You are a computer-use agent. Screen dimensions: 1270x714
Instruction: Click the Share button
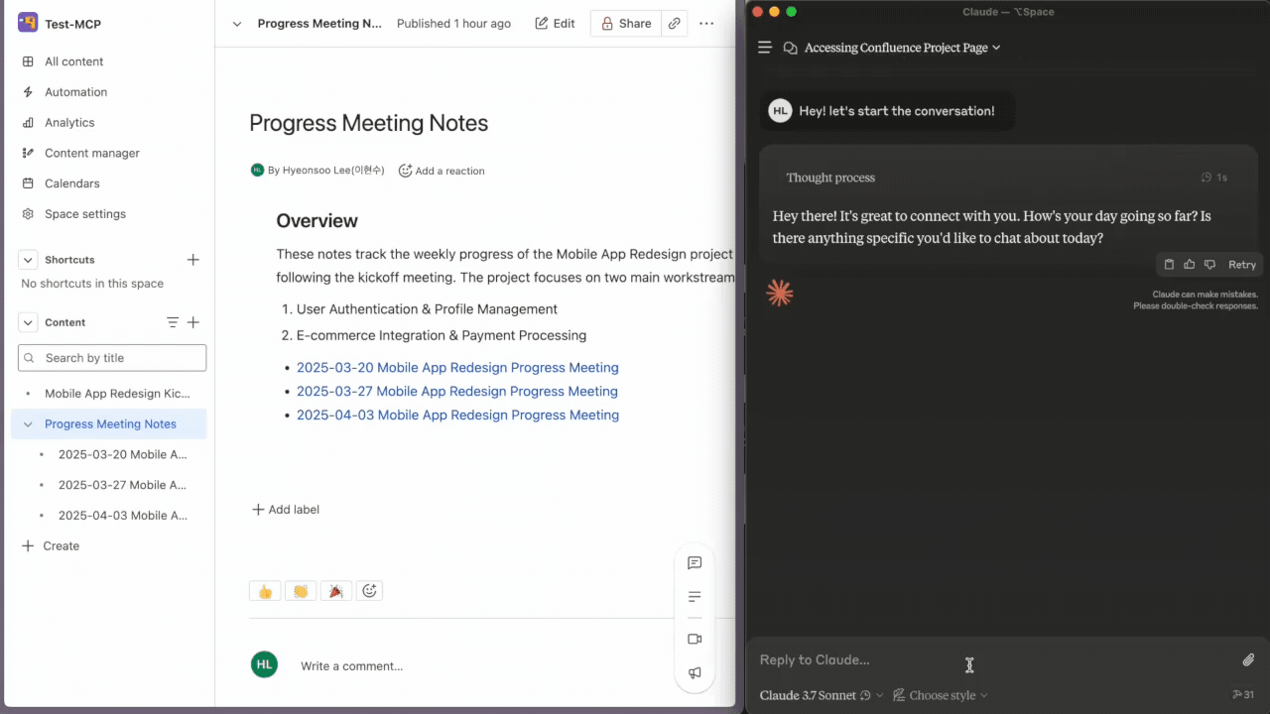click(626, 24)
